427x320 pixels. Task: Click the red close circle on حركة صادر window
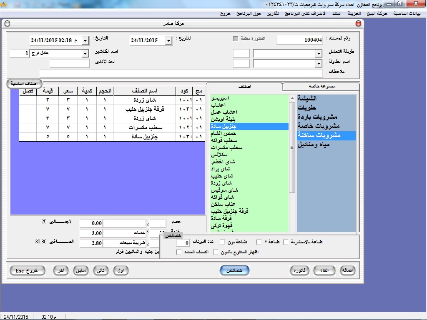[359, 24]
